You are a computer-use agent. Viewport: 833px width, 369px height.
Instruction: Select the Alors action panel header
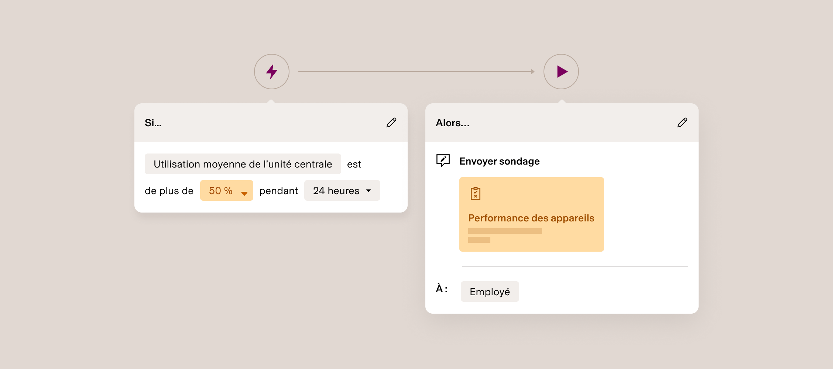pyautogui.click(x=452, y=123)
